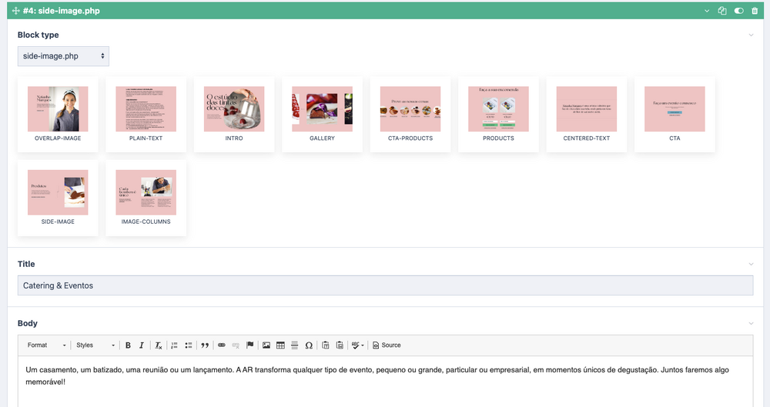
Task: Click the Bold formatting icon
Action: click(128, 345)
